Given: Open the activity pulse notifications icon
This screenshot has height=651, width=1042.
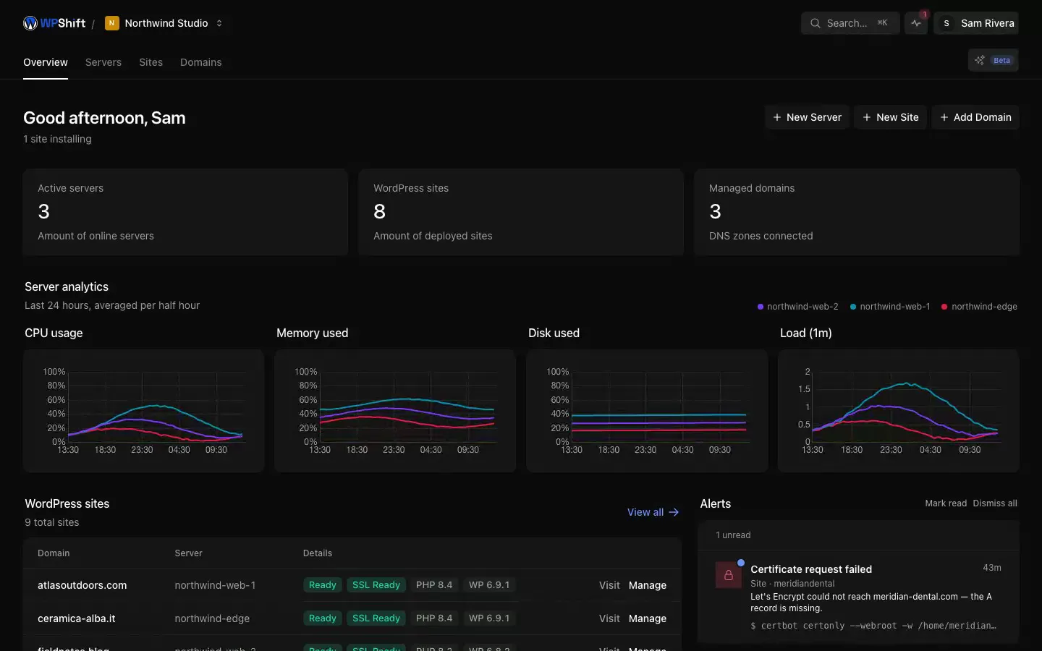Looking at the screenshot, I should (916, 23).
